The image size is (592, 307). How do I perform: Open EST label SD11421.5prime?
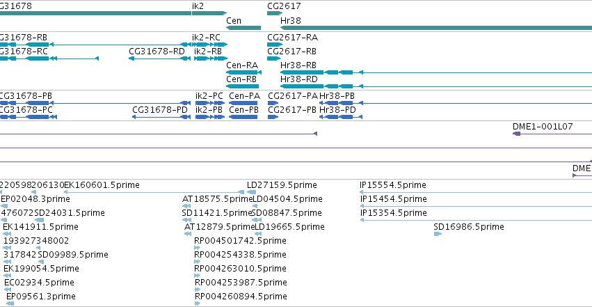[x=217, y=213]
